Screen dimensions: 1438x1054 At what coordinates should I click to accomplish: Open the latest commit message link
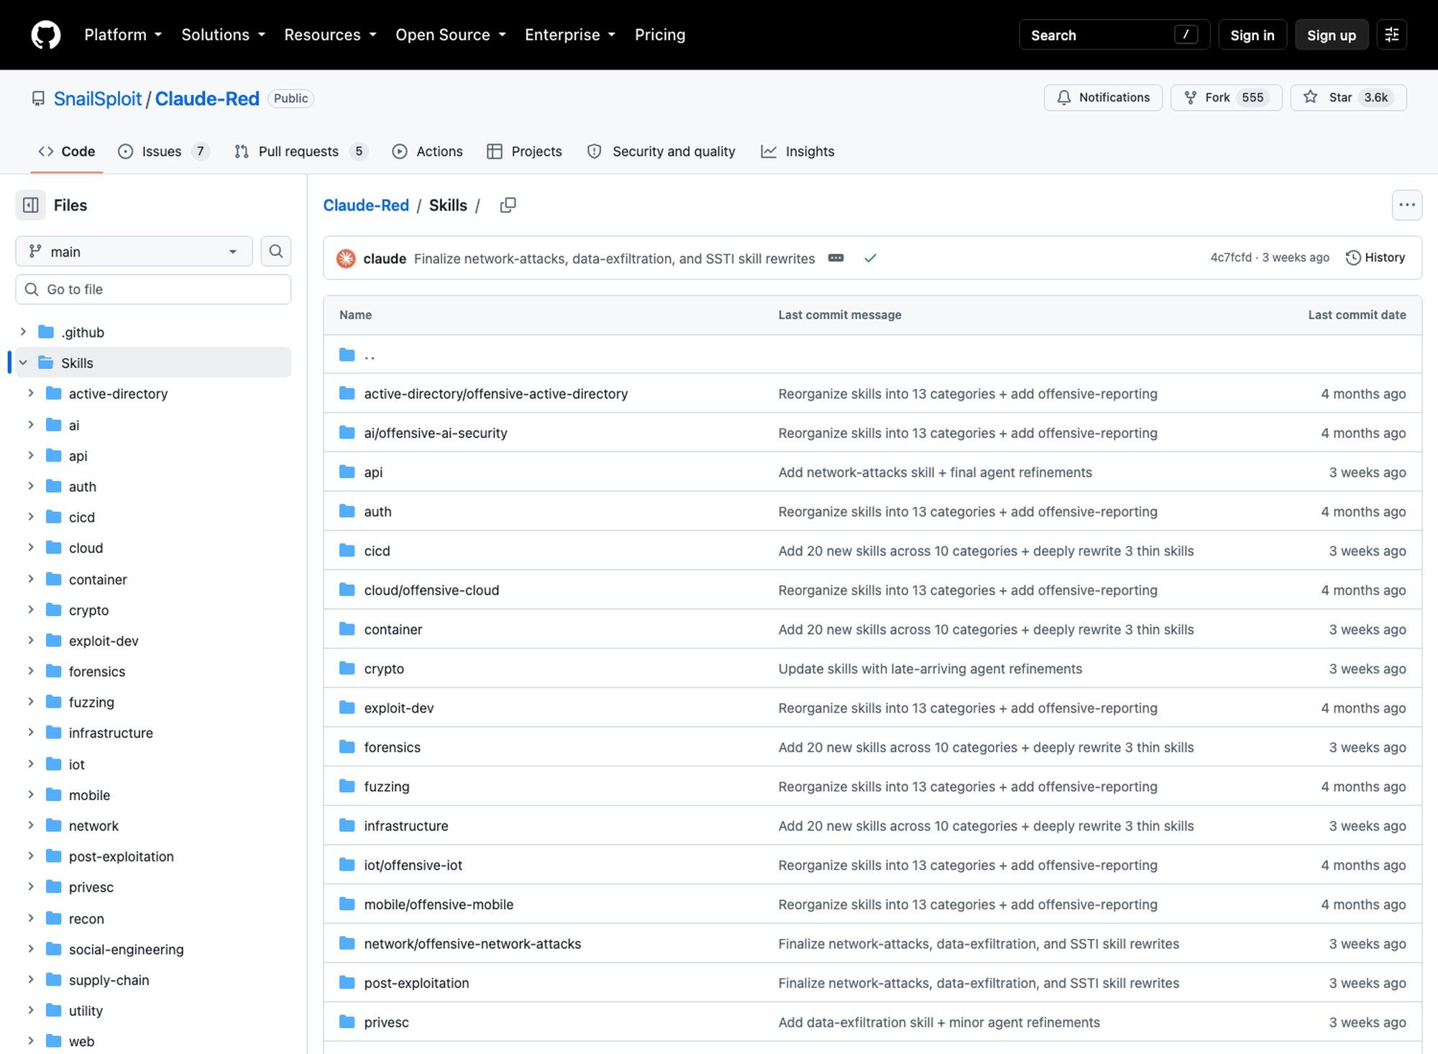tap(615, 258)
